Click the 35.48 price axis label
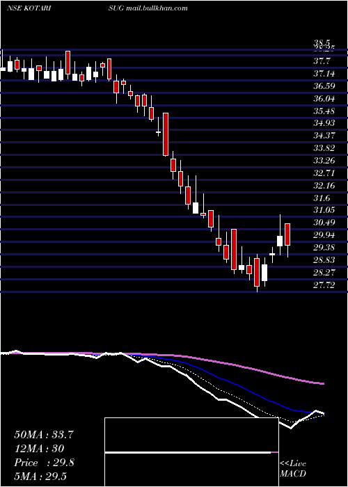The height and width of the screenshot is (487, 348). coord(324,111)
